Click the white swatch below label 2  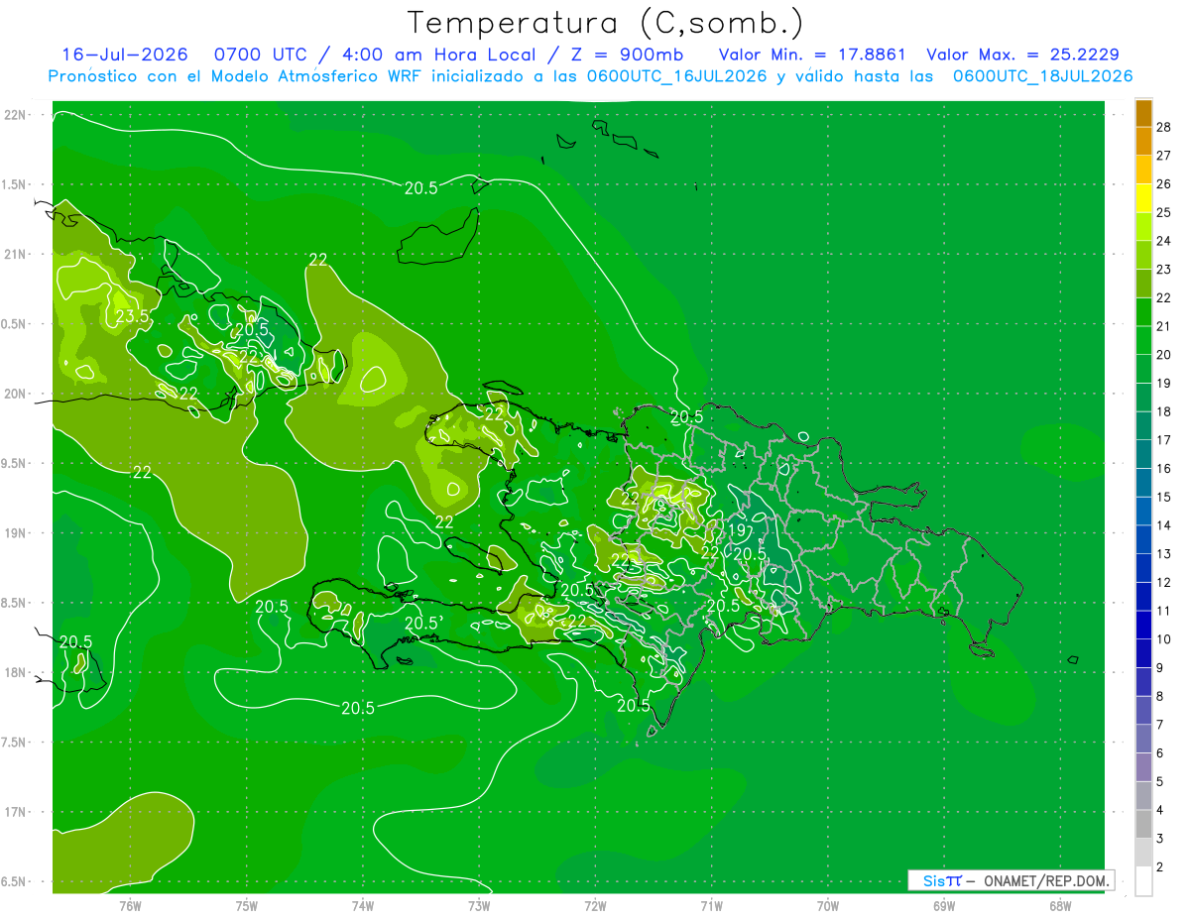coord(1143,881)
